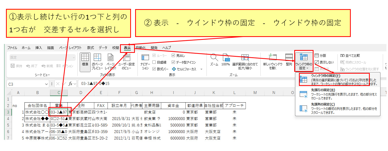Uncheck the 数式バー checkbox
This screenshot has height=151, width=388.
(154, 69)
